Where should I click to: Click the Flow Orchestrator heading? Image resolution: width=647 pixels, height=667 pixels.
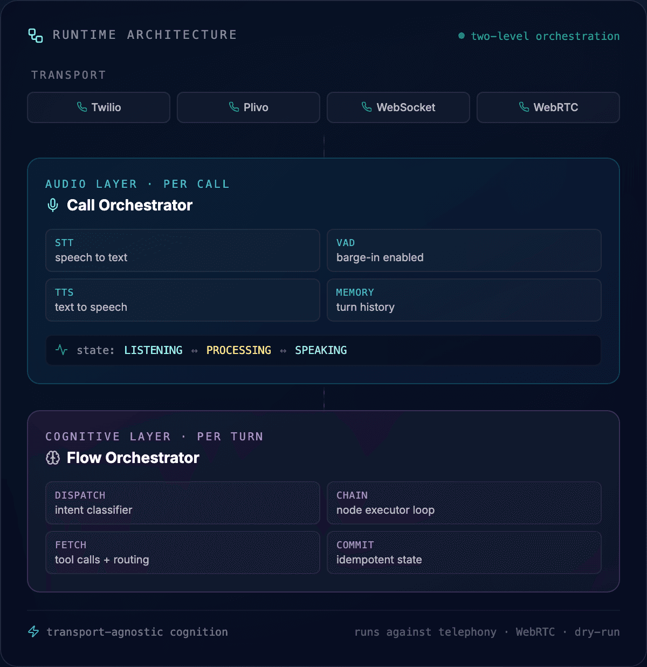click(x=133, y=458)
